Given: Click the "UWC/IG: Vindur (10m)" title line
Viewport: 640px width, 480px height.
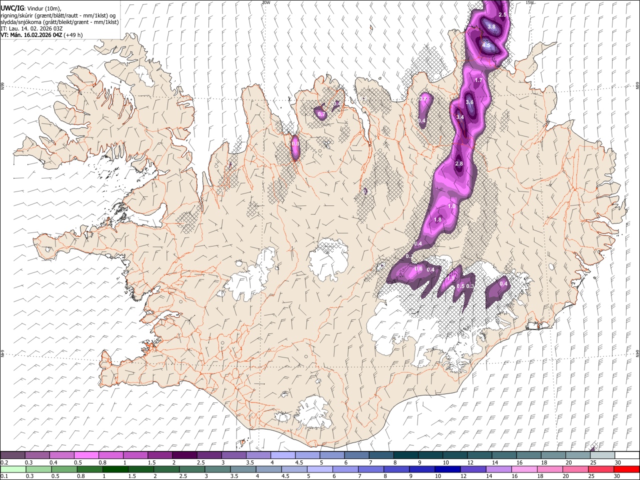Looking at the screenshot, I should coord(30,8).
